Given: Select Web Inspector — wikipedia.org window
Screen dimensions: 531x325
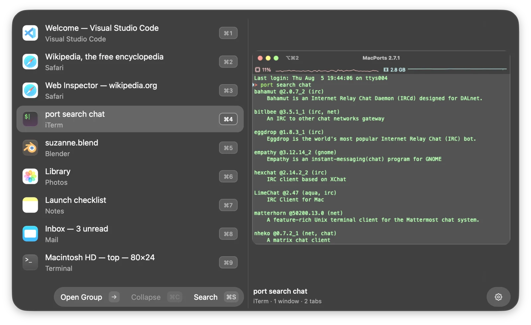Looking at the screenshot, I should pyautogui.click(x=130, y=90).
